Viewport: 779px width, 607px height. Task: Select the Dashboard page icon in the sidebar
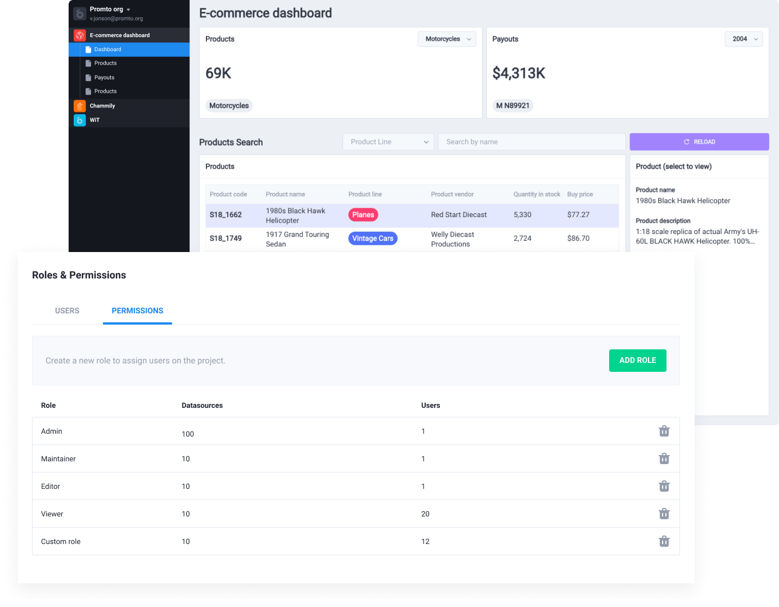coord(88,49)
